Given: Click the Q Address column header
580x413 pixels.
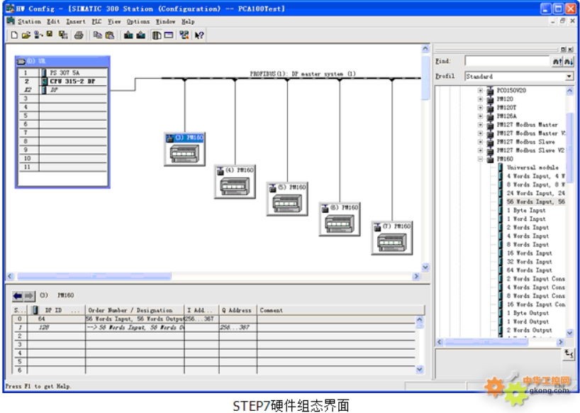Looking at the screenshot, I should pos(238,310).
